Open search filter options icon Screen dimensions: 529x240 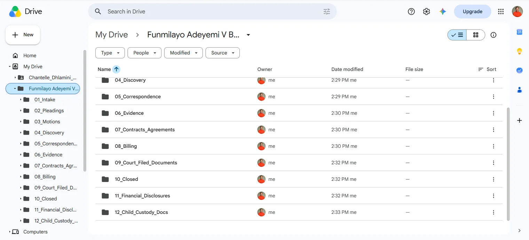point(326,11)
